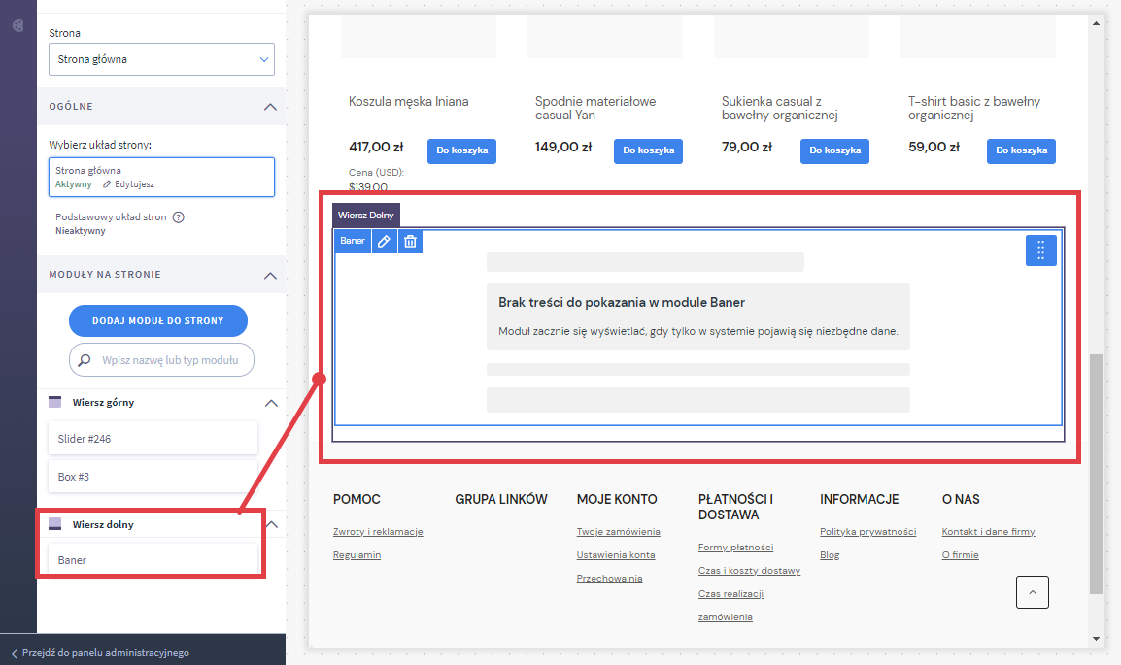Screen dimensions: 1121x665
Task: Open the Strona główna page dropdown
Action: coord(161,59)
